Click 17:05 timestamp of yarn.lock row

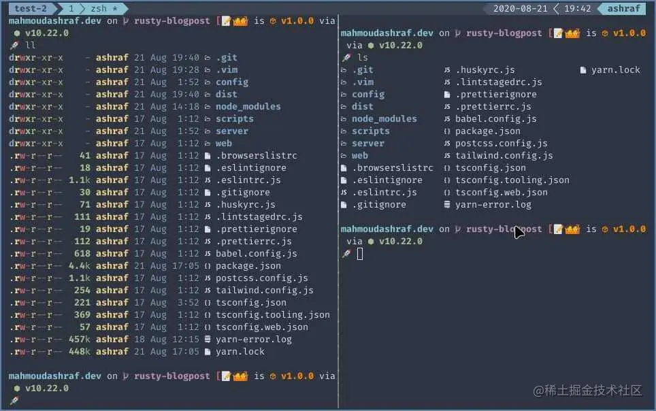click(x=186, y=352)
